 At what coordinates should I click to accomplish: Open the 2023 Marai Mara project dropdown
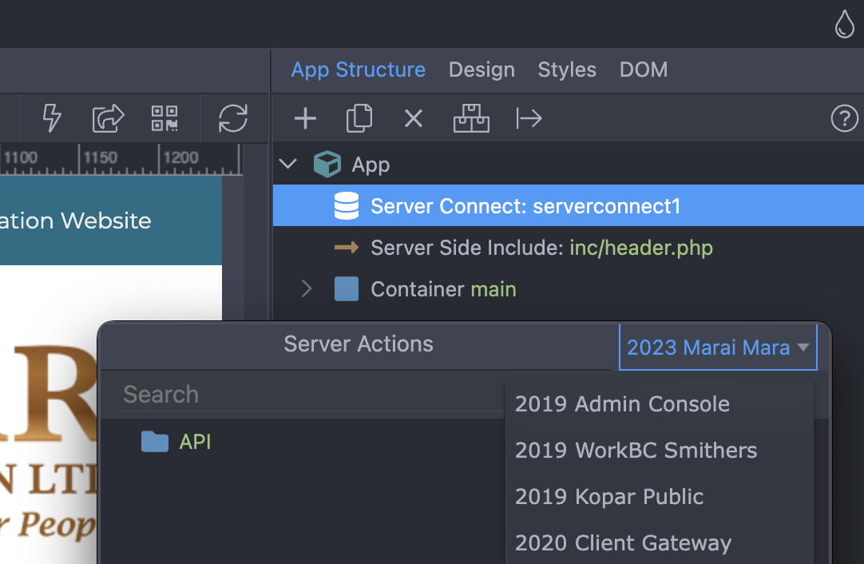(x=718, y=348)
